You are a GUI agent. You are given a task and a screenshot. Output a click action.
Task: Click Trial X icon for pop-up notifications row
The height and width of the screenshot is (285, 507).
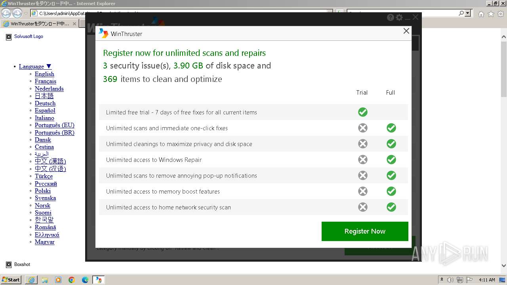pyautogui.click(x=362, y=175)
